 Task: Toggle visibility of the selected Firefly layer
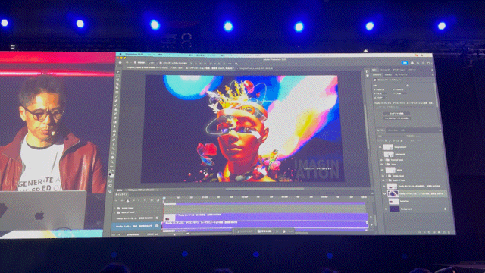(x=385, y=194)
